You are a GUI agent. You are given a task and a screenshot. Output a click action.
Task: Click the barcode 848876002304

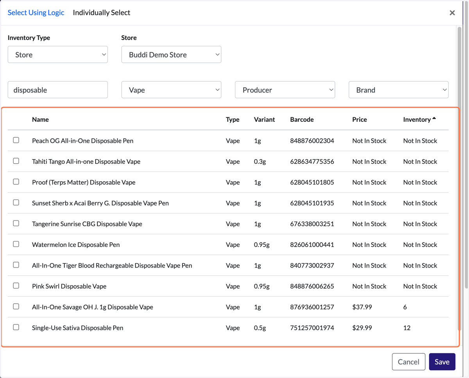[312, 140]
